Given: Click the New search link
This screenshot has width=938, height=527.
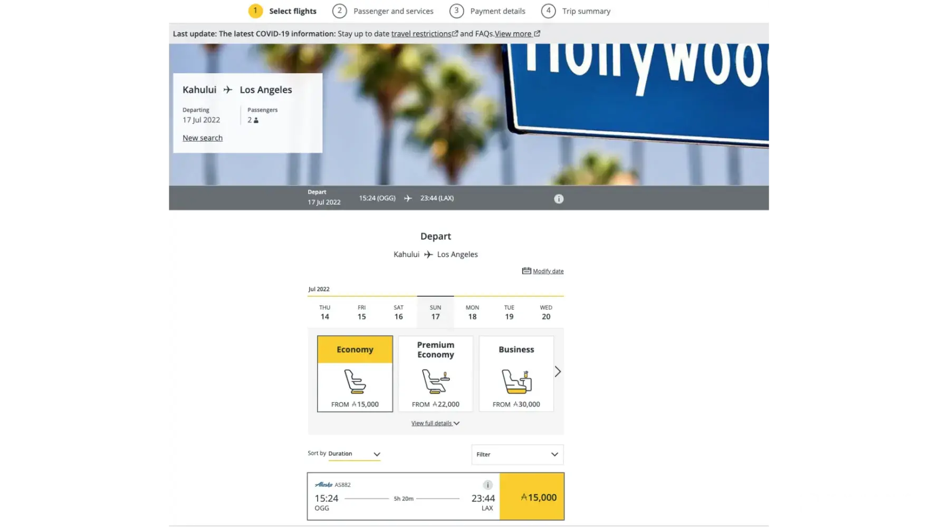Looking at the screenshot, I should click(x=203, y=138).
